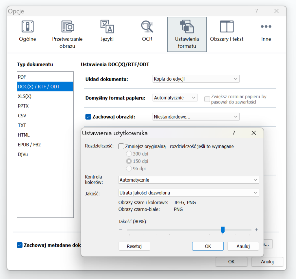The width and height of the screenshot is (296, 279).
Task: Open the Ogólne settings icon
Action: coord(27,27)
